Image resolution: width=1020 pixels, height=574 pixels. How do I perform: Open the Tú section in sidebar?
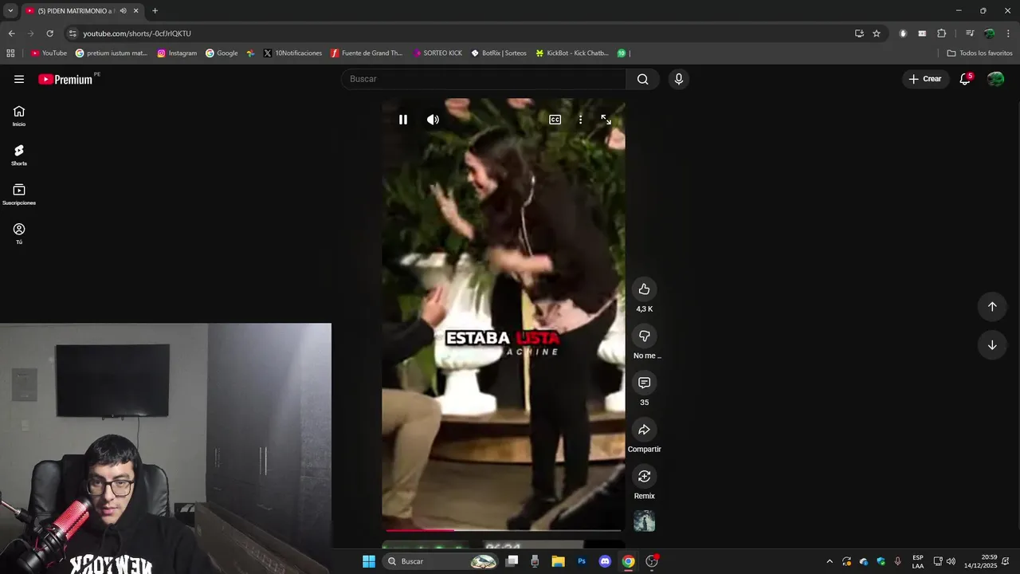pyautogui.click(x=19, y=234)
